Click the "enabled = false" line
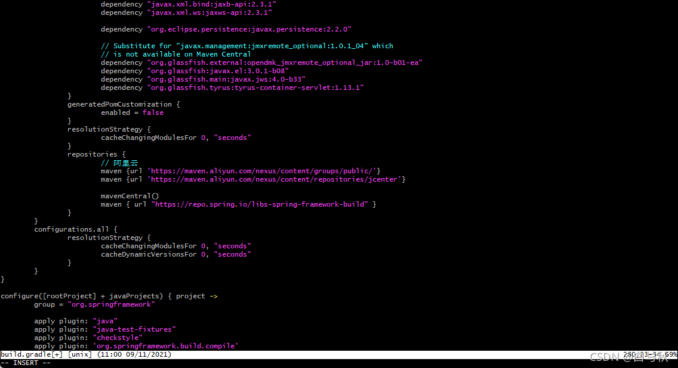This screenshot has width=678, height=368. click(132, 113)
